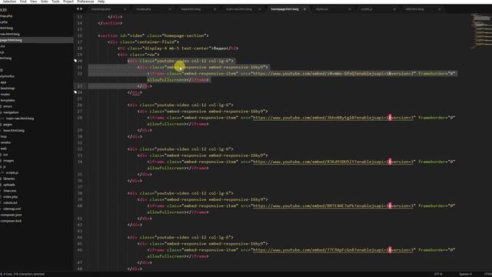The height and width of the screenshot is (277, 492).
Task: Click the minimap code preview
Action: pyautogui.click(x=481, y=31)
